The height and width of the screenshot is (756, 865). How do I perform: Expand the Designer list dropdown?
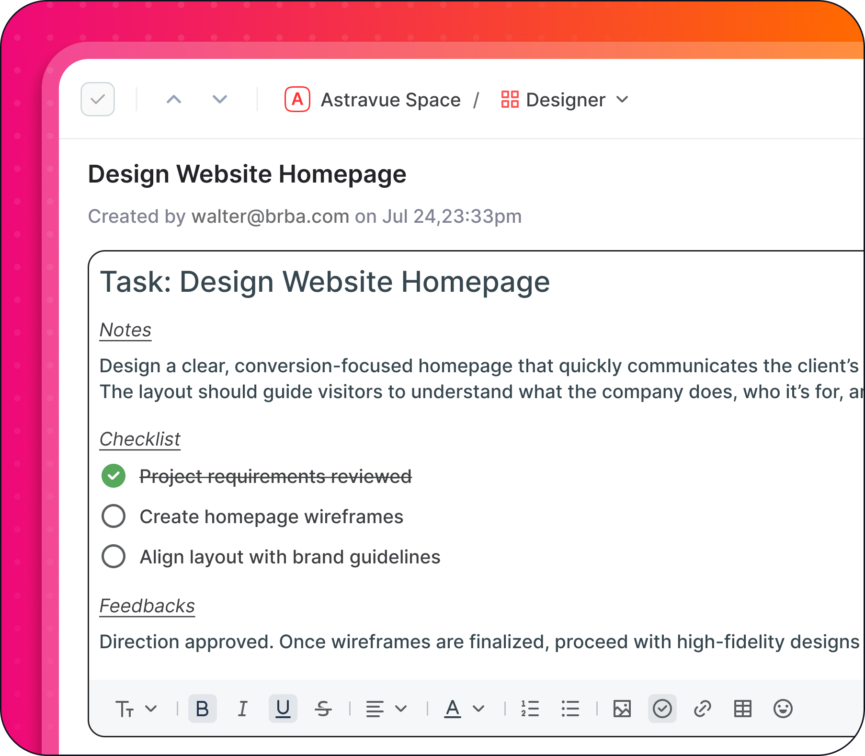(622, 100)
